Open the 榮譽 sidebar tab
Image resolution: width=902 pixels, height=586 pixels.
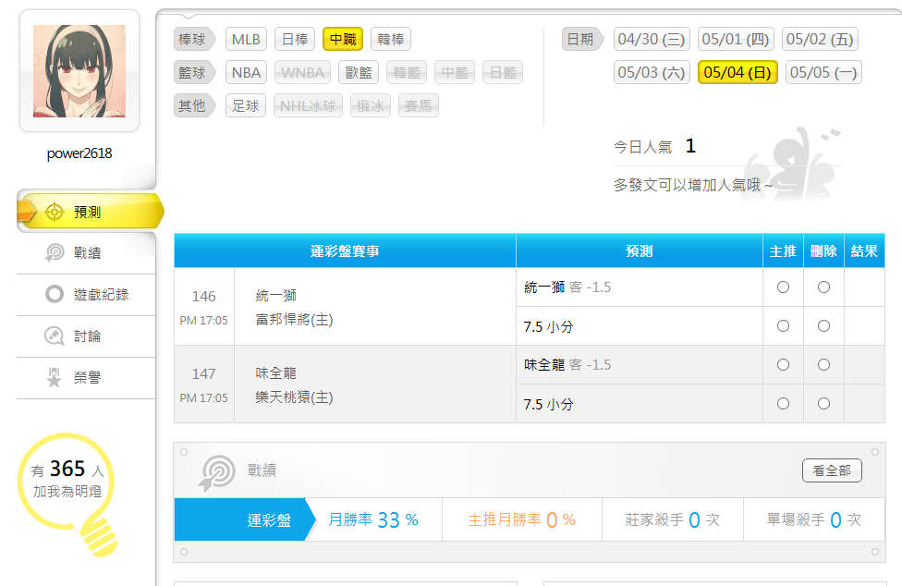tap(86, 378)
